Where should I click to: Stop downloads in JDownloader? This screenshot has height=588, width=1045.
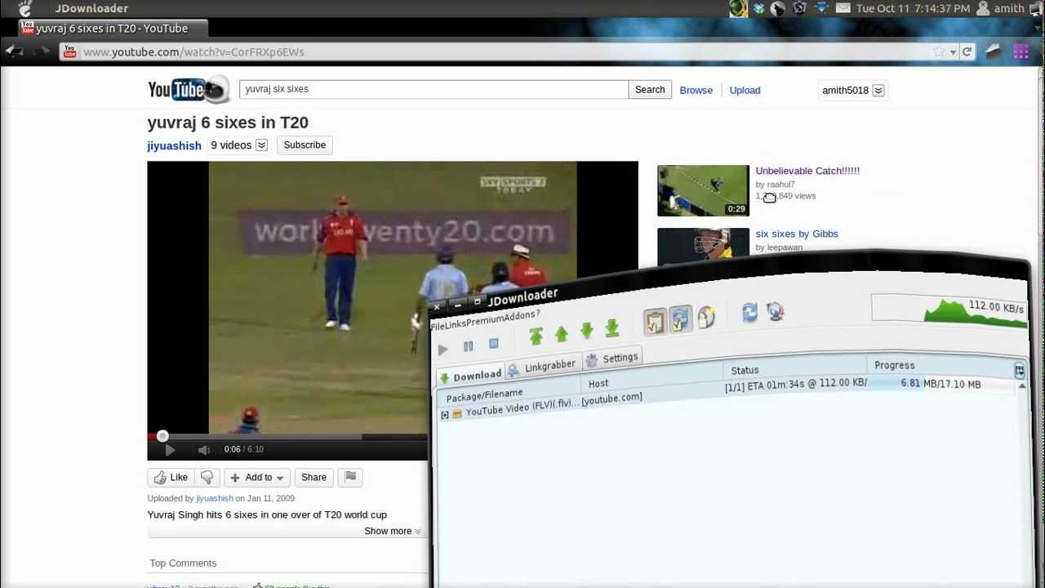[x=493, y=344]
